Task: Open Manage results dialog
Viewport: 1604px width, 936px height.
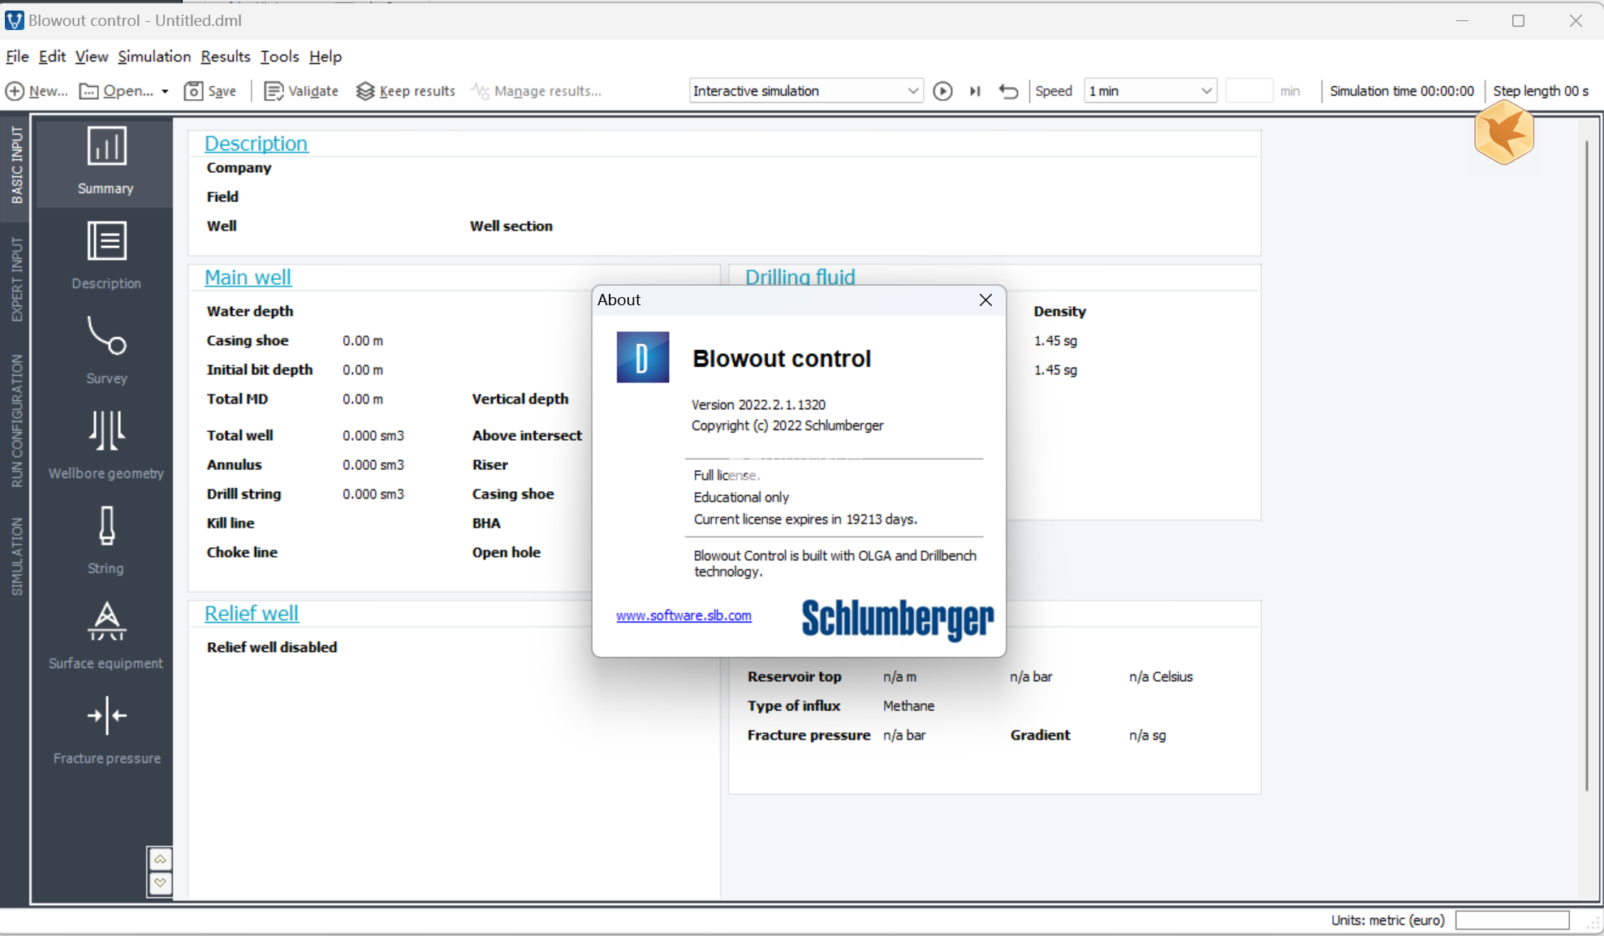Action: (537, 91)
